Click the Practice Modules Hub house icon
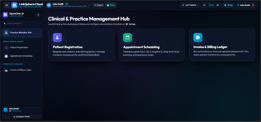 coord(6,32)
